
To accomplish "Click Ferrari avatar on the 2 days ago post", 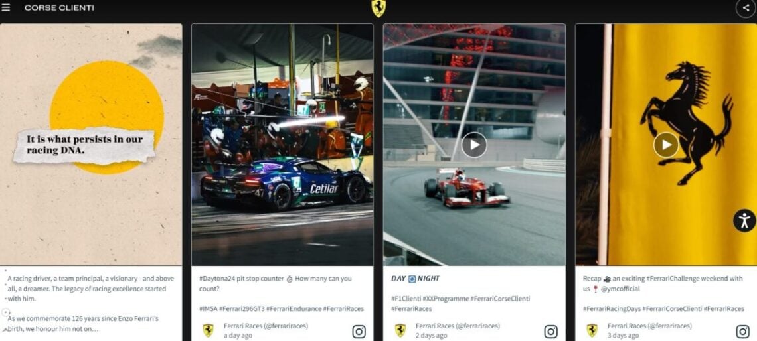I will [400, 330].
